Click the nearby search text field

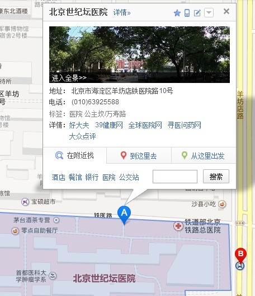175,177
